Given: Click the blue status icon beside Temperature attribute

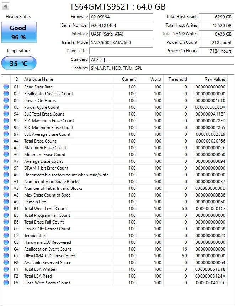Looking at the screenshot, I should (x=6, y=236).
